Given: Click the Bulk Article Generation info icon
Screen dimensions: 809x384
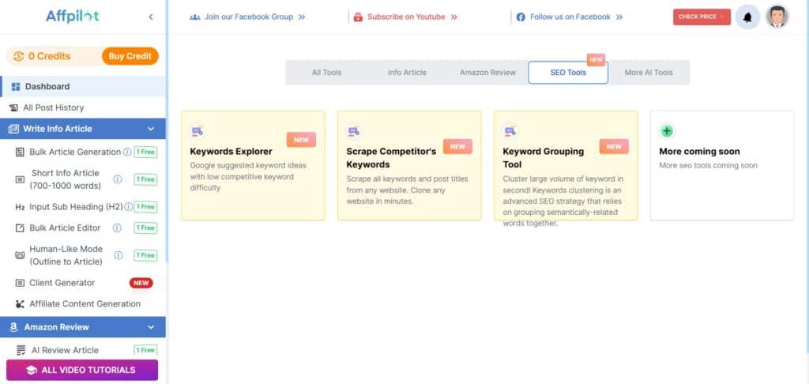Looking at the screenshot, I should point(127,152).
